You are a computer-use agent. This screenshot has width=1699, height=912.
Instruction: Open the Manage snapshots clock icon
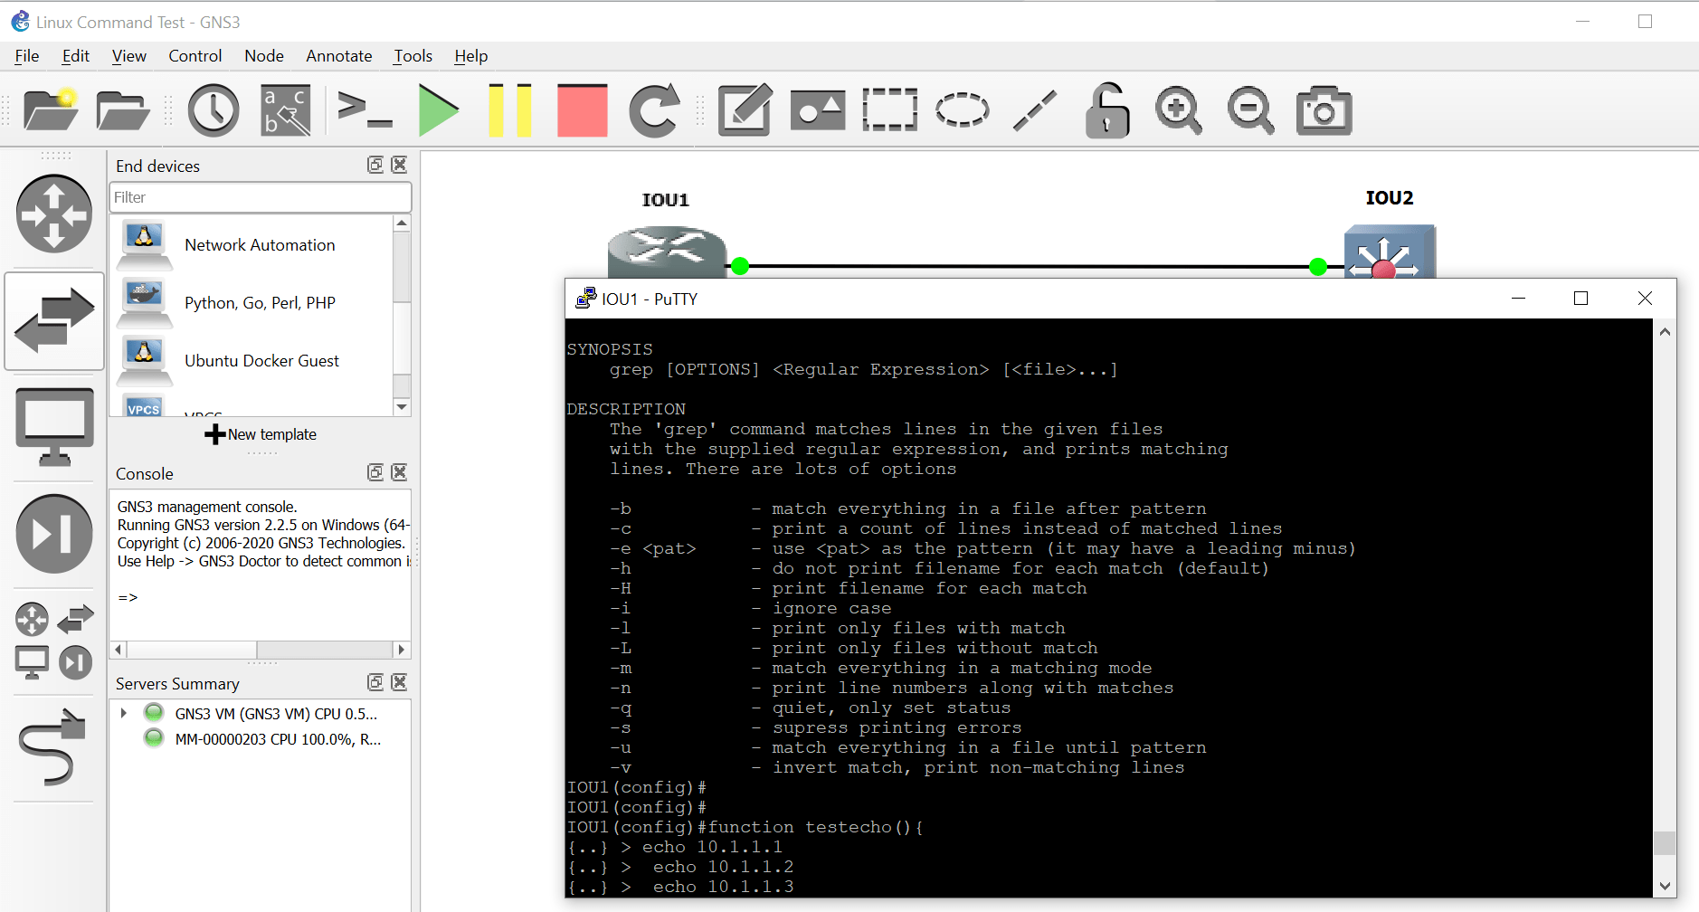coord(214,110)
